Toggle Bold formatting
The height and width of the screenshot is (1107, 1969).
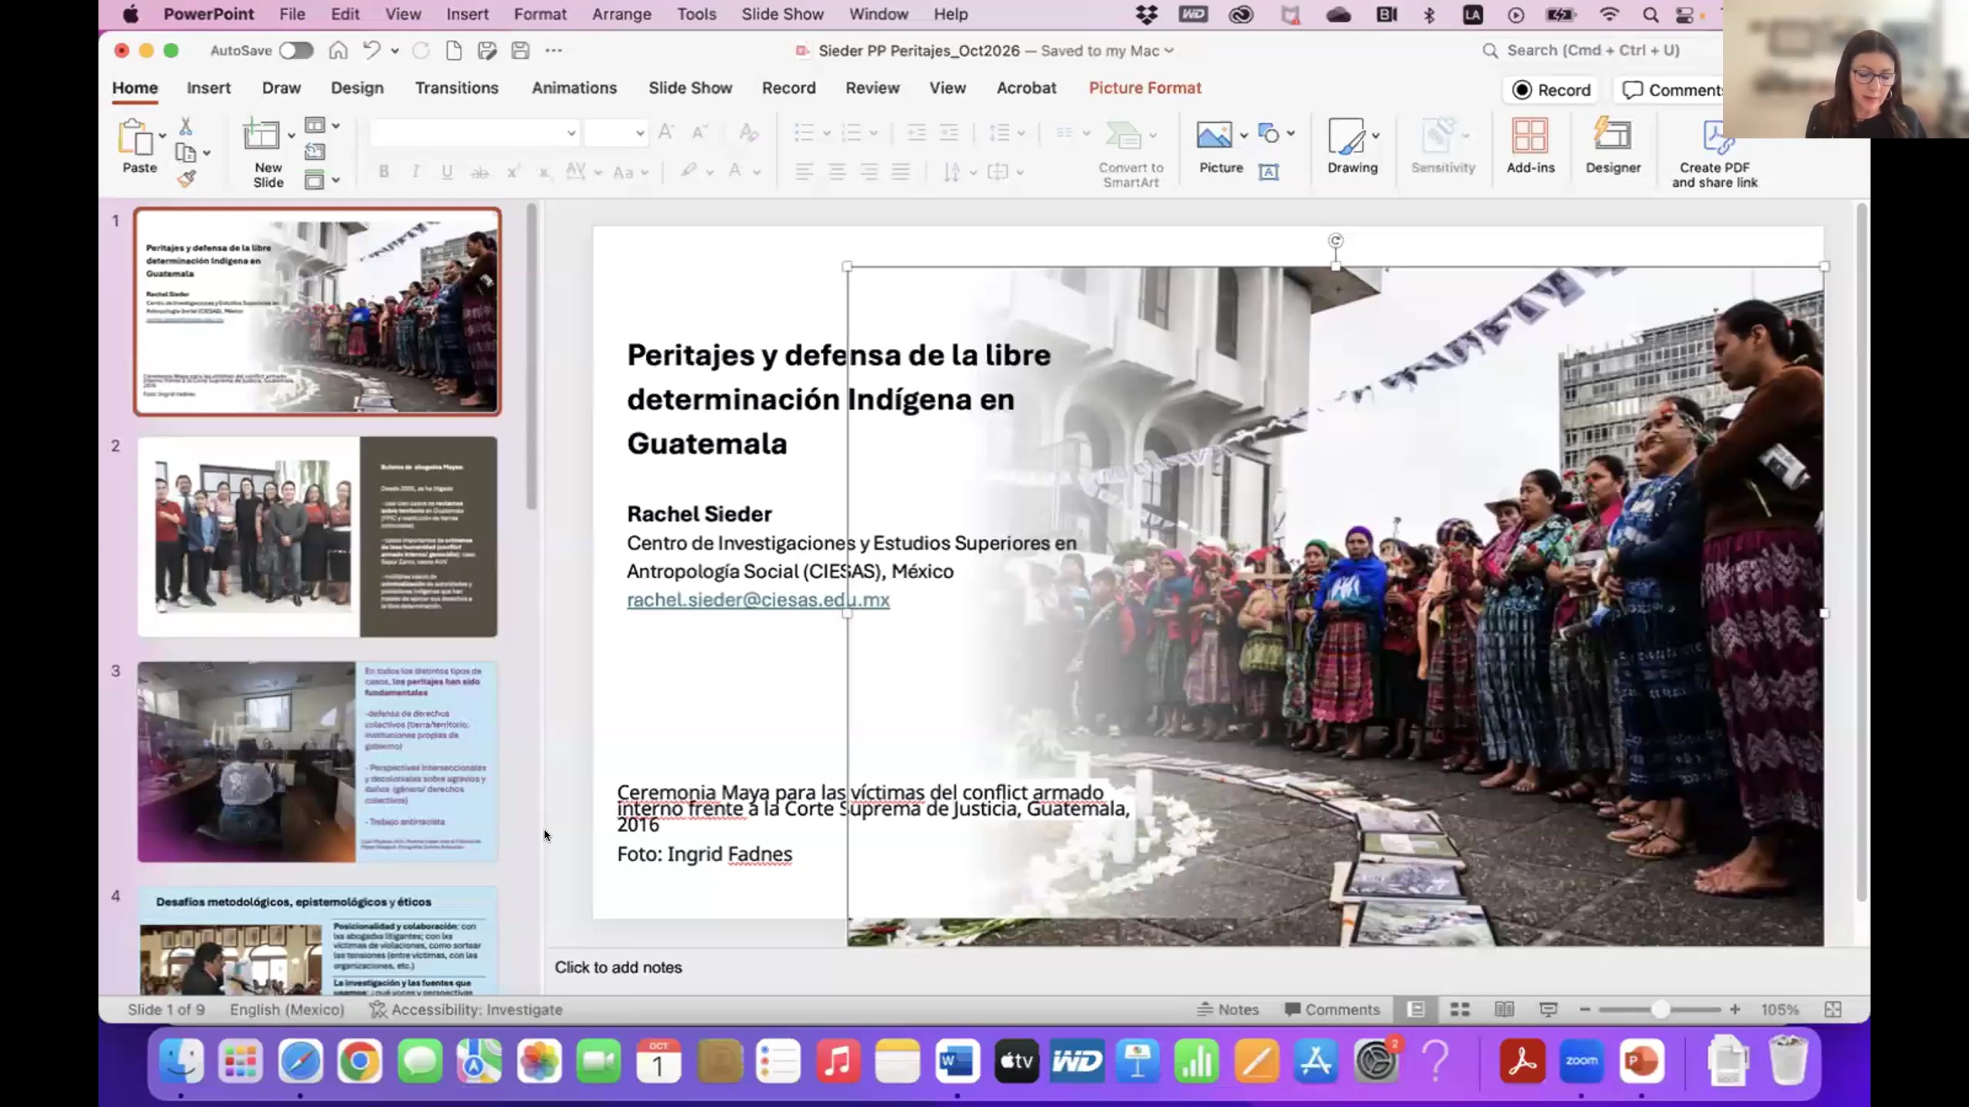click(384, 171)
